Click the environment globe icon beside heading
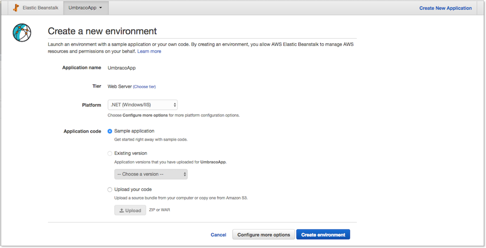 tap(22, 33)
